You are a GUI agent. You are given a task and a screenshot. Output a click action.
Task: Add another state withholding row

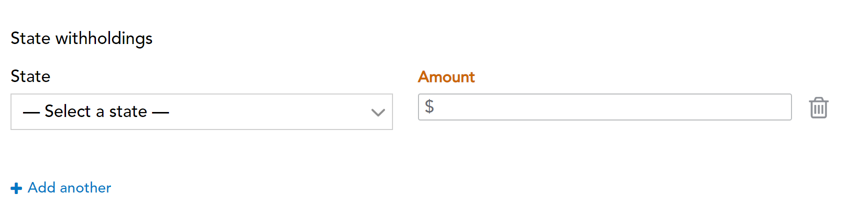(61, 188)
